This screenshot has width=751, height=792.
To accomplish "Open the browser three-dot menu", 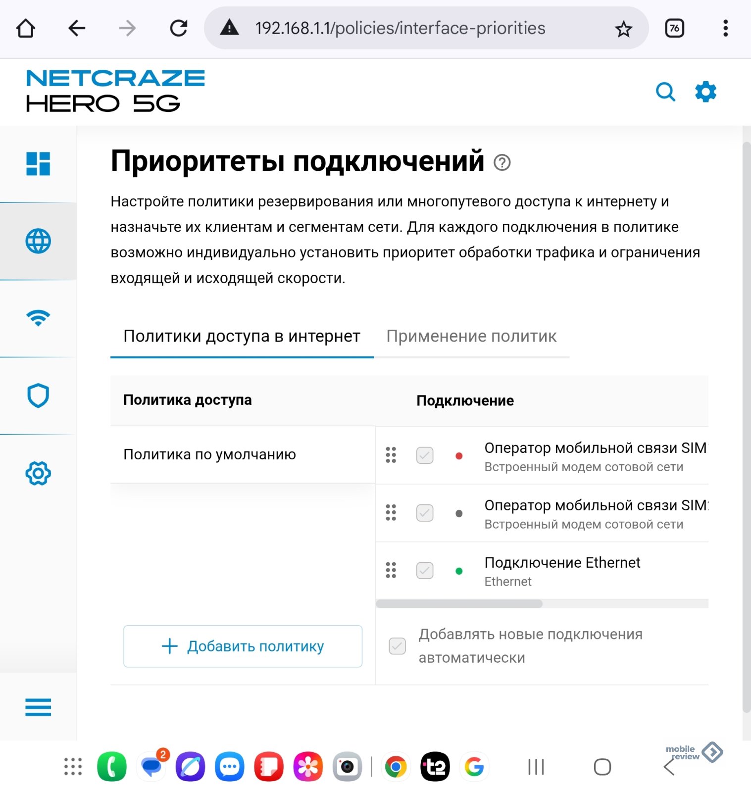I will tap(725, 28).
